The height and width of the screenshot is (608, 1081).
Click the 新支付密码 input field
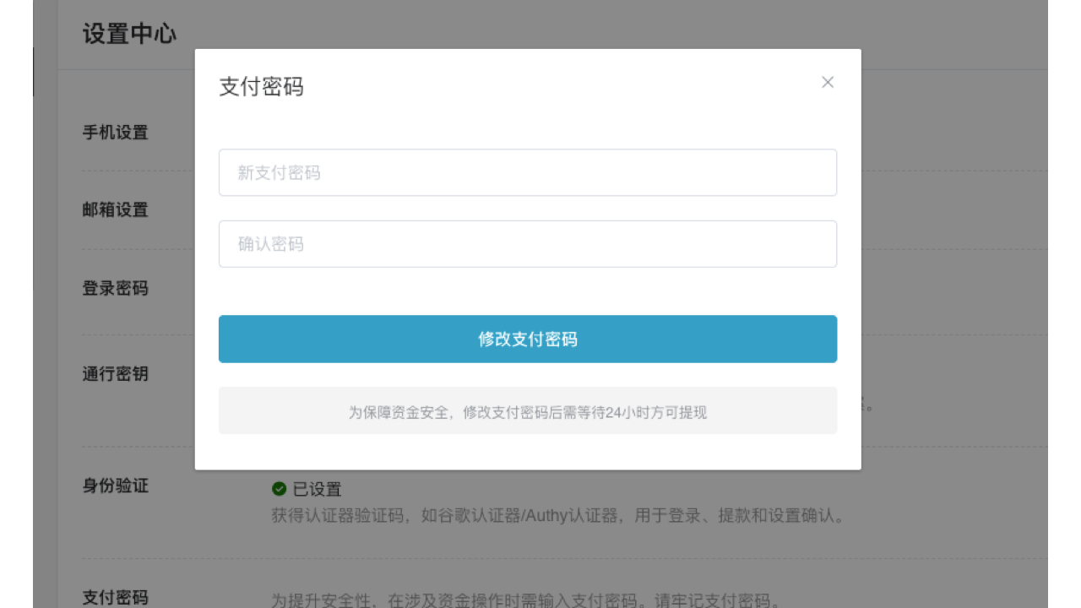click(x=528, y=172)
